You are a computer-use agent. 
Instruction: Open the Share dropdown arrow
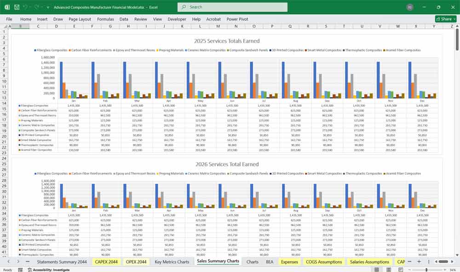(454, 19)
